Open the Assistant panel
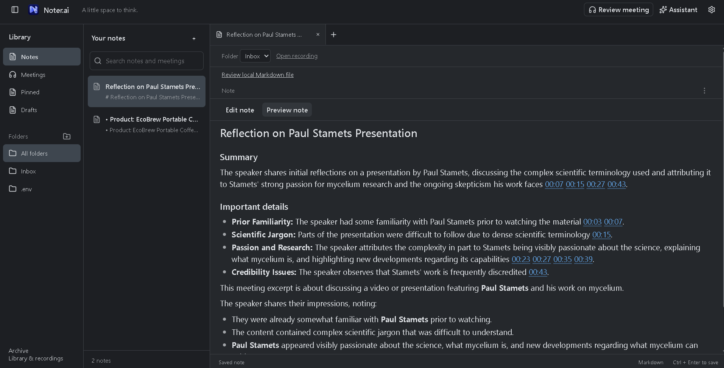724x368 pixels. click(678, 10)
